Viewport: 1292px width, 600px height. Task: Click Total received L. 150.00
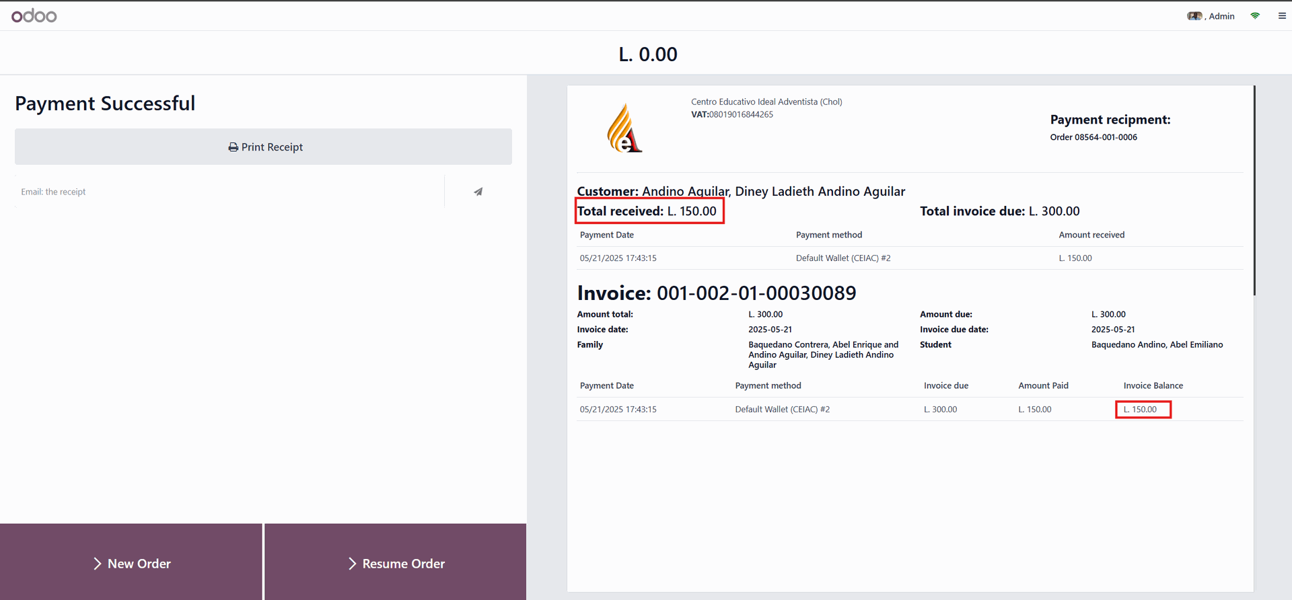point(647,211)
